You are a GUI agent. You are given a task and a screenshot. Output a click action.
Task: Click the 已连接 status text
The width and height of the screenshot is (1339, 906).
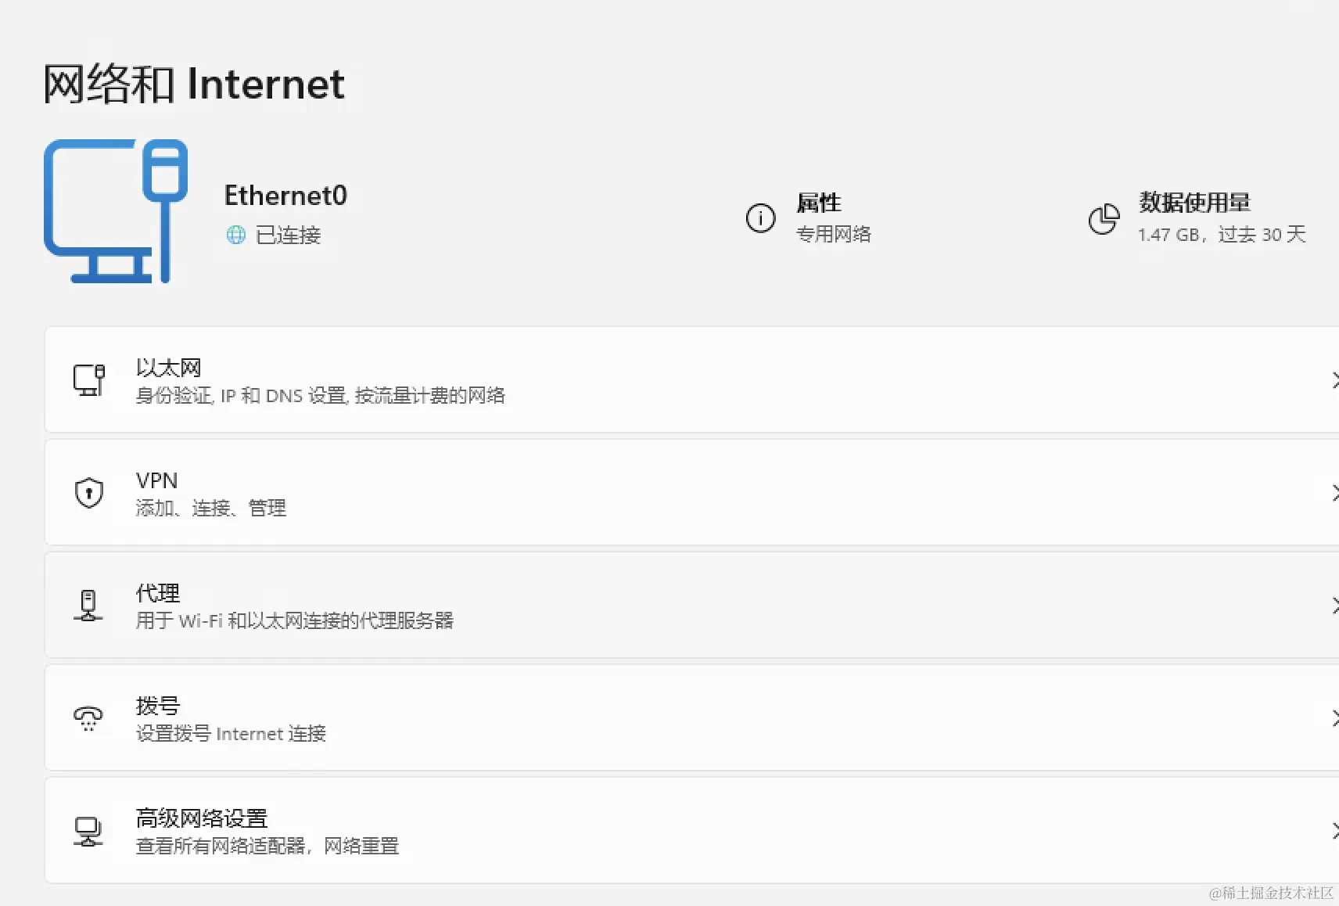(288, 235)
